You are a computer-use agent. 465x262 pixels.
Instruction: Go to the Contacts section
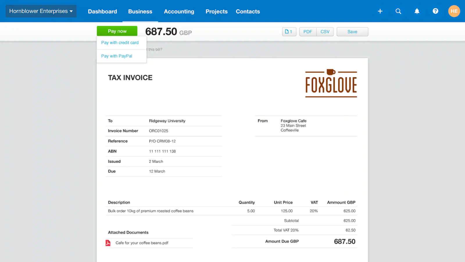point(248,11)
